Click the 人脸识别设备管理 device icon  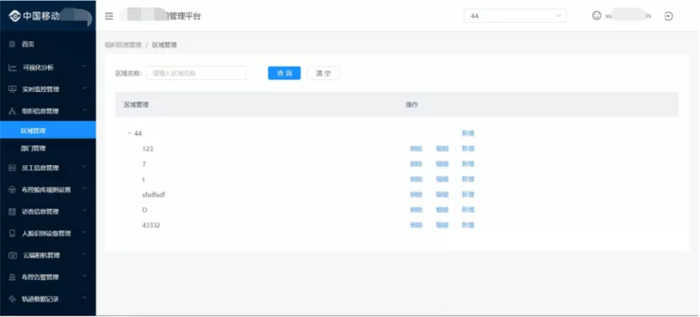coord(13,234)
